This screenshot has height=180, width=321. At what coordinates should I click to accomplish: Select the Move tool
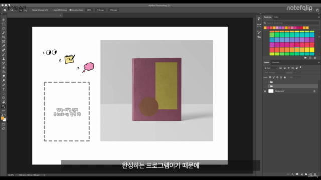(4, 20)
